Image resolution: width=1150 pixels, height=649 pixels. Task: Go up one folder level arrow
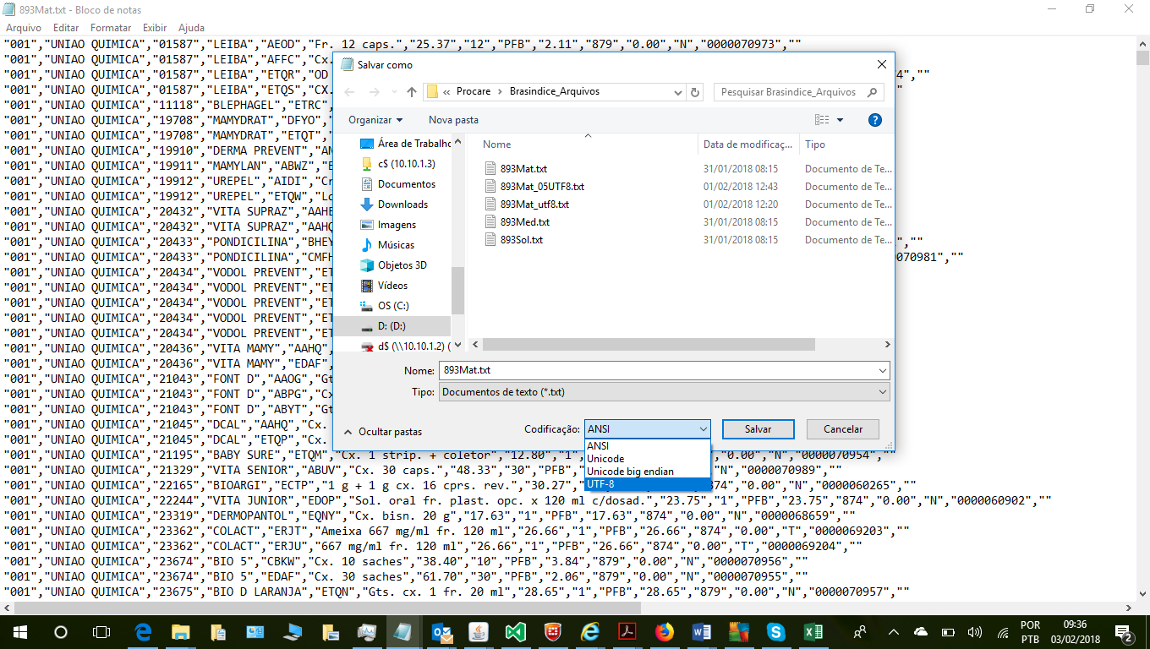[x=412, y=92]
